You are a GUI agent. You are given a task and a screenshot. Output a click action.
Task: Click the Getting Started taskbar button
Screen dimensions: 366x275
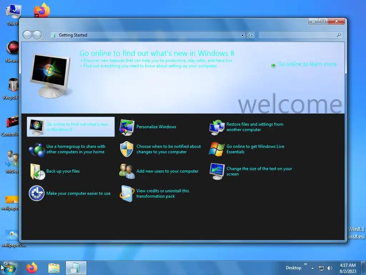pyautogui.click(x=76, y=268)
